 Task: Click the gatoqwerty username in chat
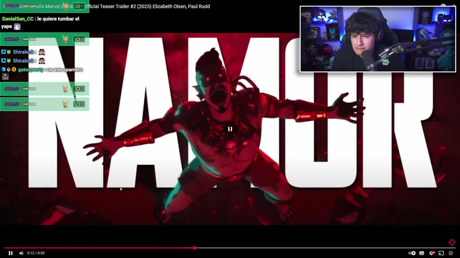(31, 70)
